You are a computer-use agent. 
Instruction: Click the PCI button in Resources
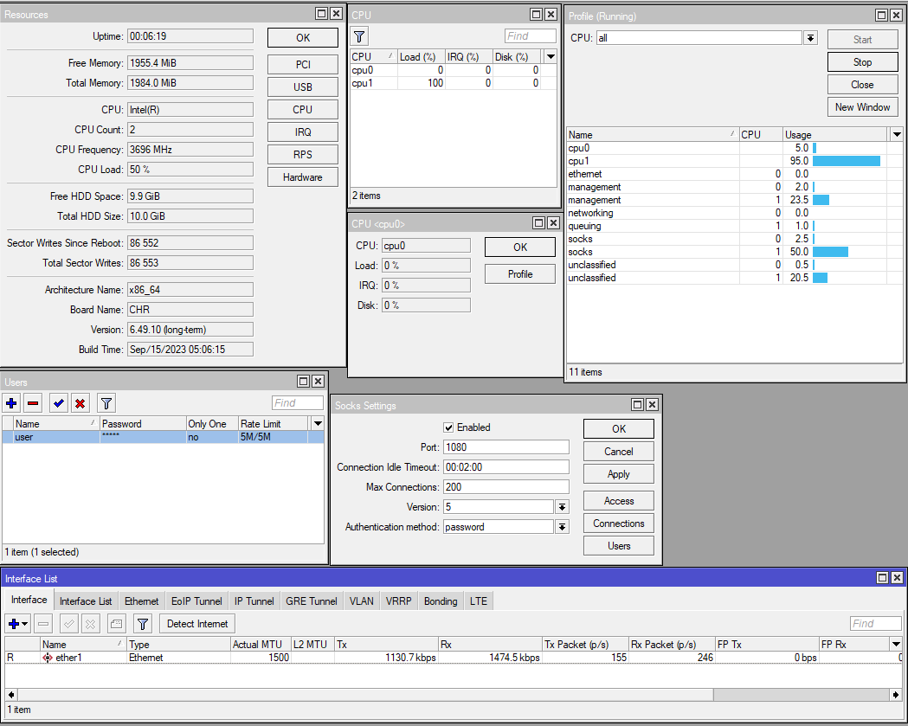[303, 64]
